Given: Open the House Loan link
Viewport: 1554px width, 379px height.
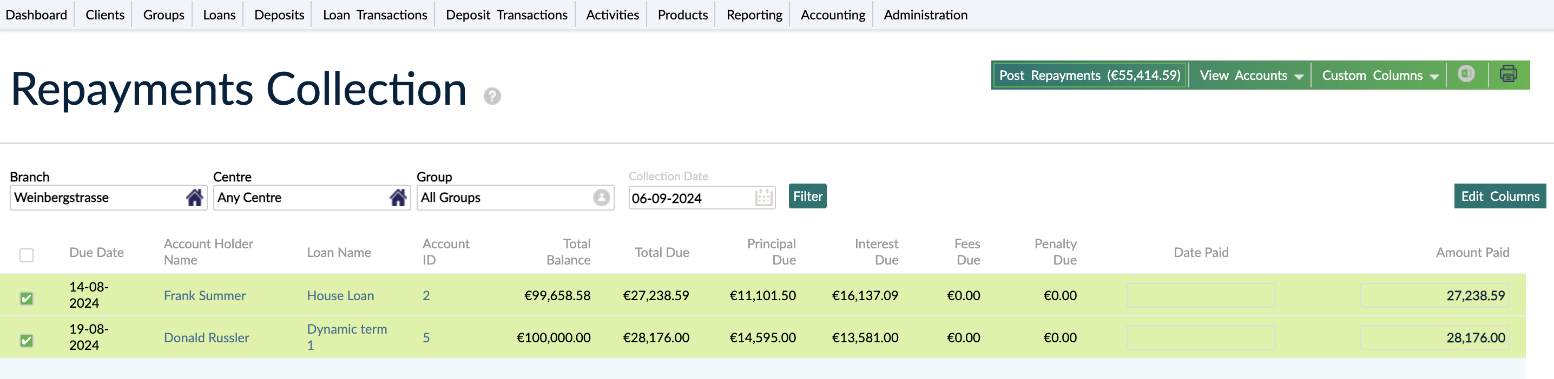Looking at the screenshot, I should (340, 295).
